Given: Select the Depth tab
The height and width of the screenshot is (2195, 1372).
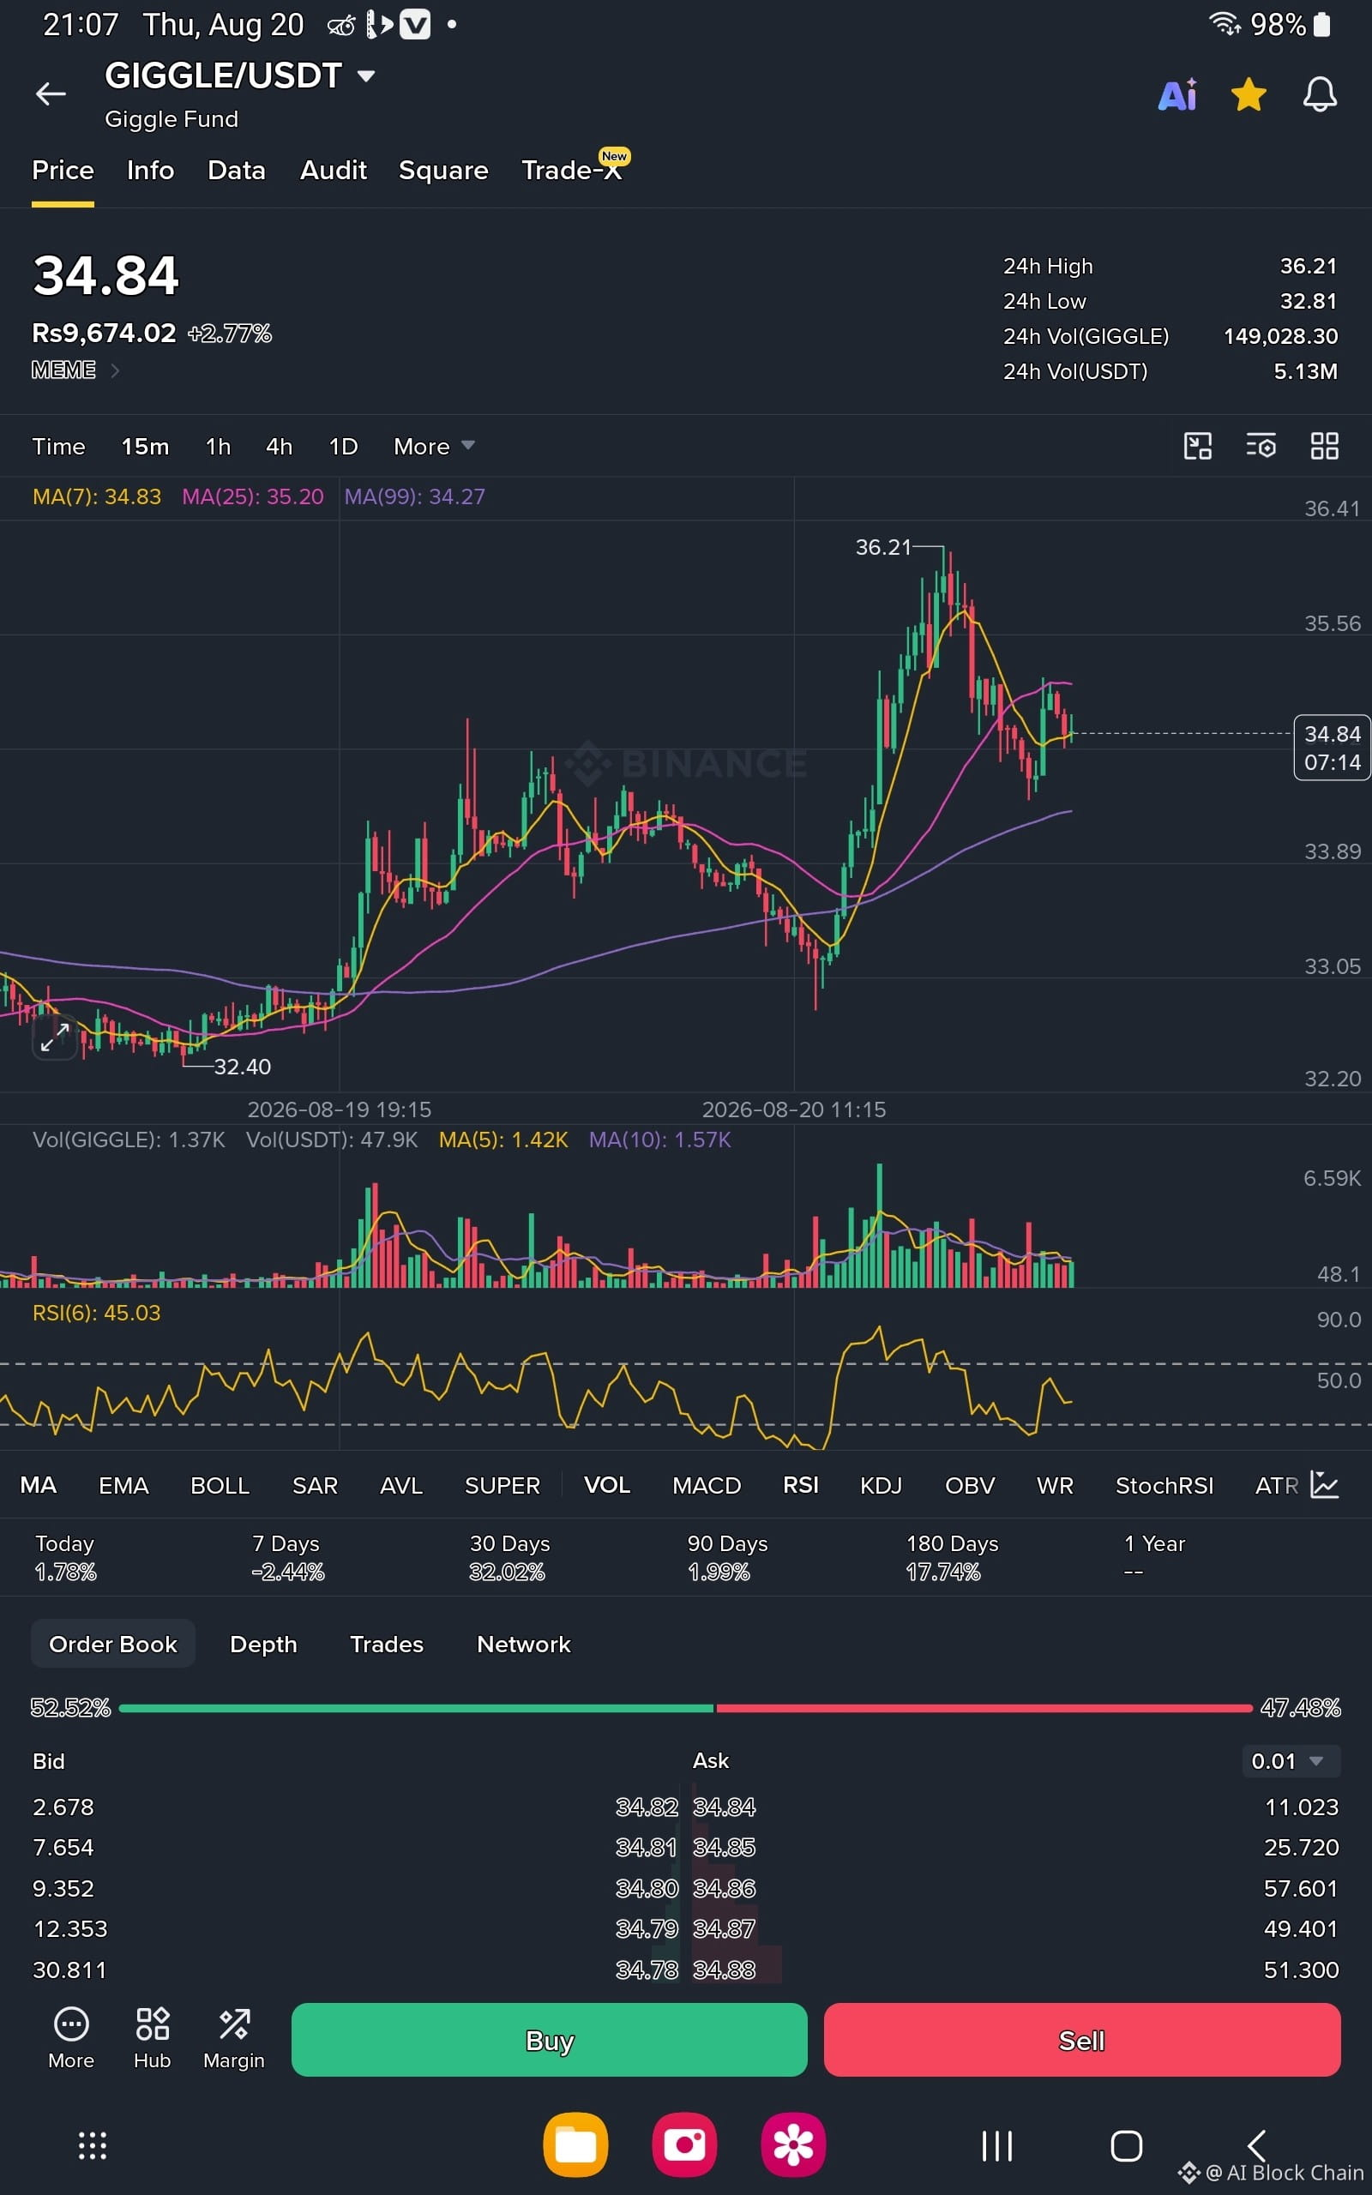Looking at the screenshot, I should (263, 1644).
